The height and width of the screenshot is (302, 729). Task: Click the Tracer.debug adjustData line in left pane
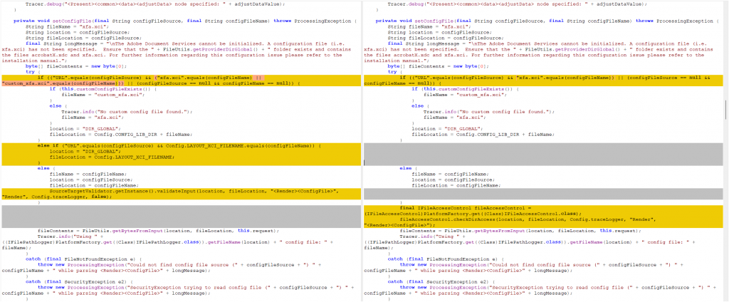pyautogui.click(x=155, y=4)
